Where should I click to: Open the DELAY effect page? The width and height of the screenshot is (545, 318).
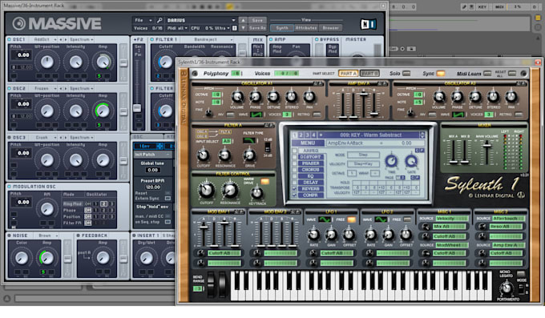pyautogui.click(x=310, y=183)
